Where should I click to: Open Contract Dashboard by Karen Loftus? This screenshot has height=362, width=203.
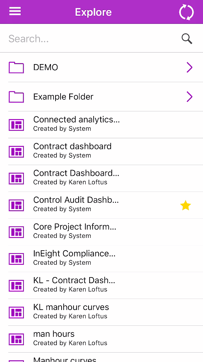coord(76,177)
